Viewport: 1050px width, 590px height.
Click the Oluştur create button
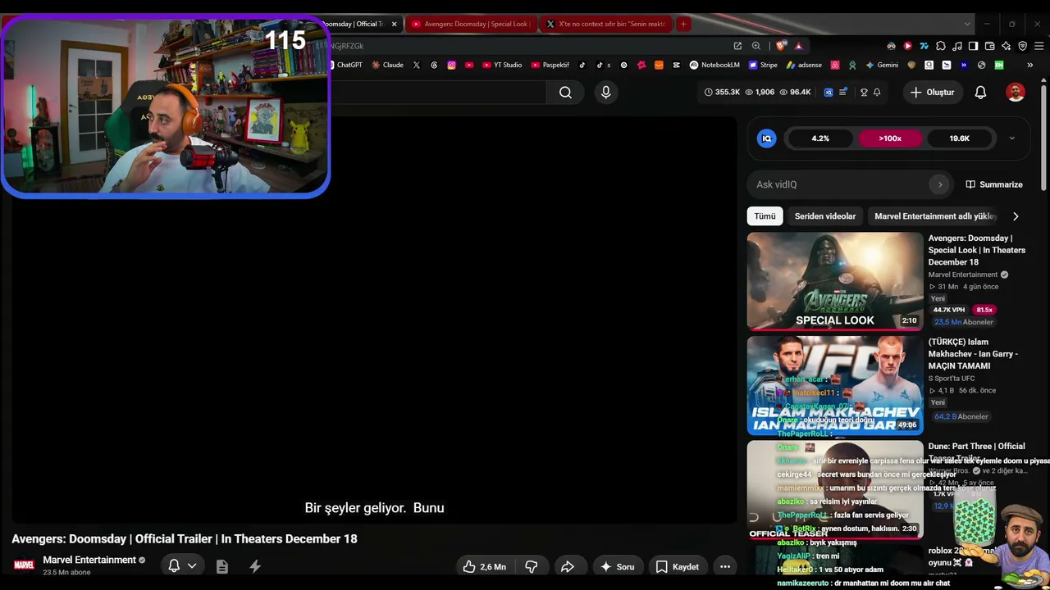click(933, 93)
